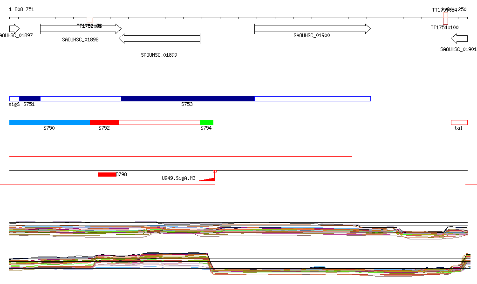Click the white segment between S751 and S753
Screen dimensions: 477x284
[x=81, y=99]
